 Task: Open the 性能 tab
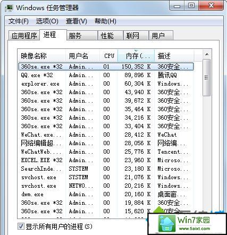(111, 36)
